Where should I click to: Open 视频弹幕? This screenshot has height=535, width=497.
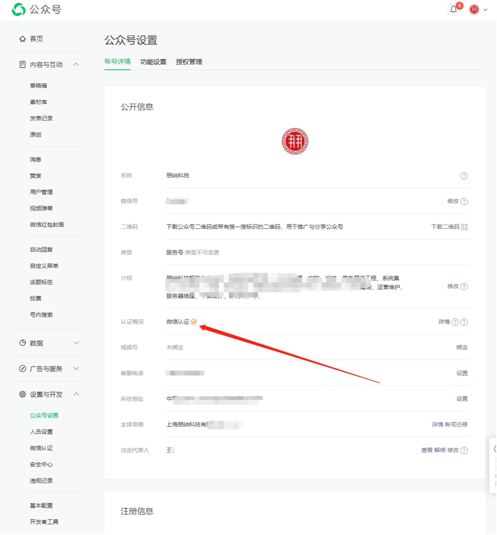(41, 209)
